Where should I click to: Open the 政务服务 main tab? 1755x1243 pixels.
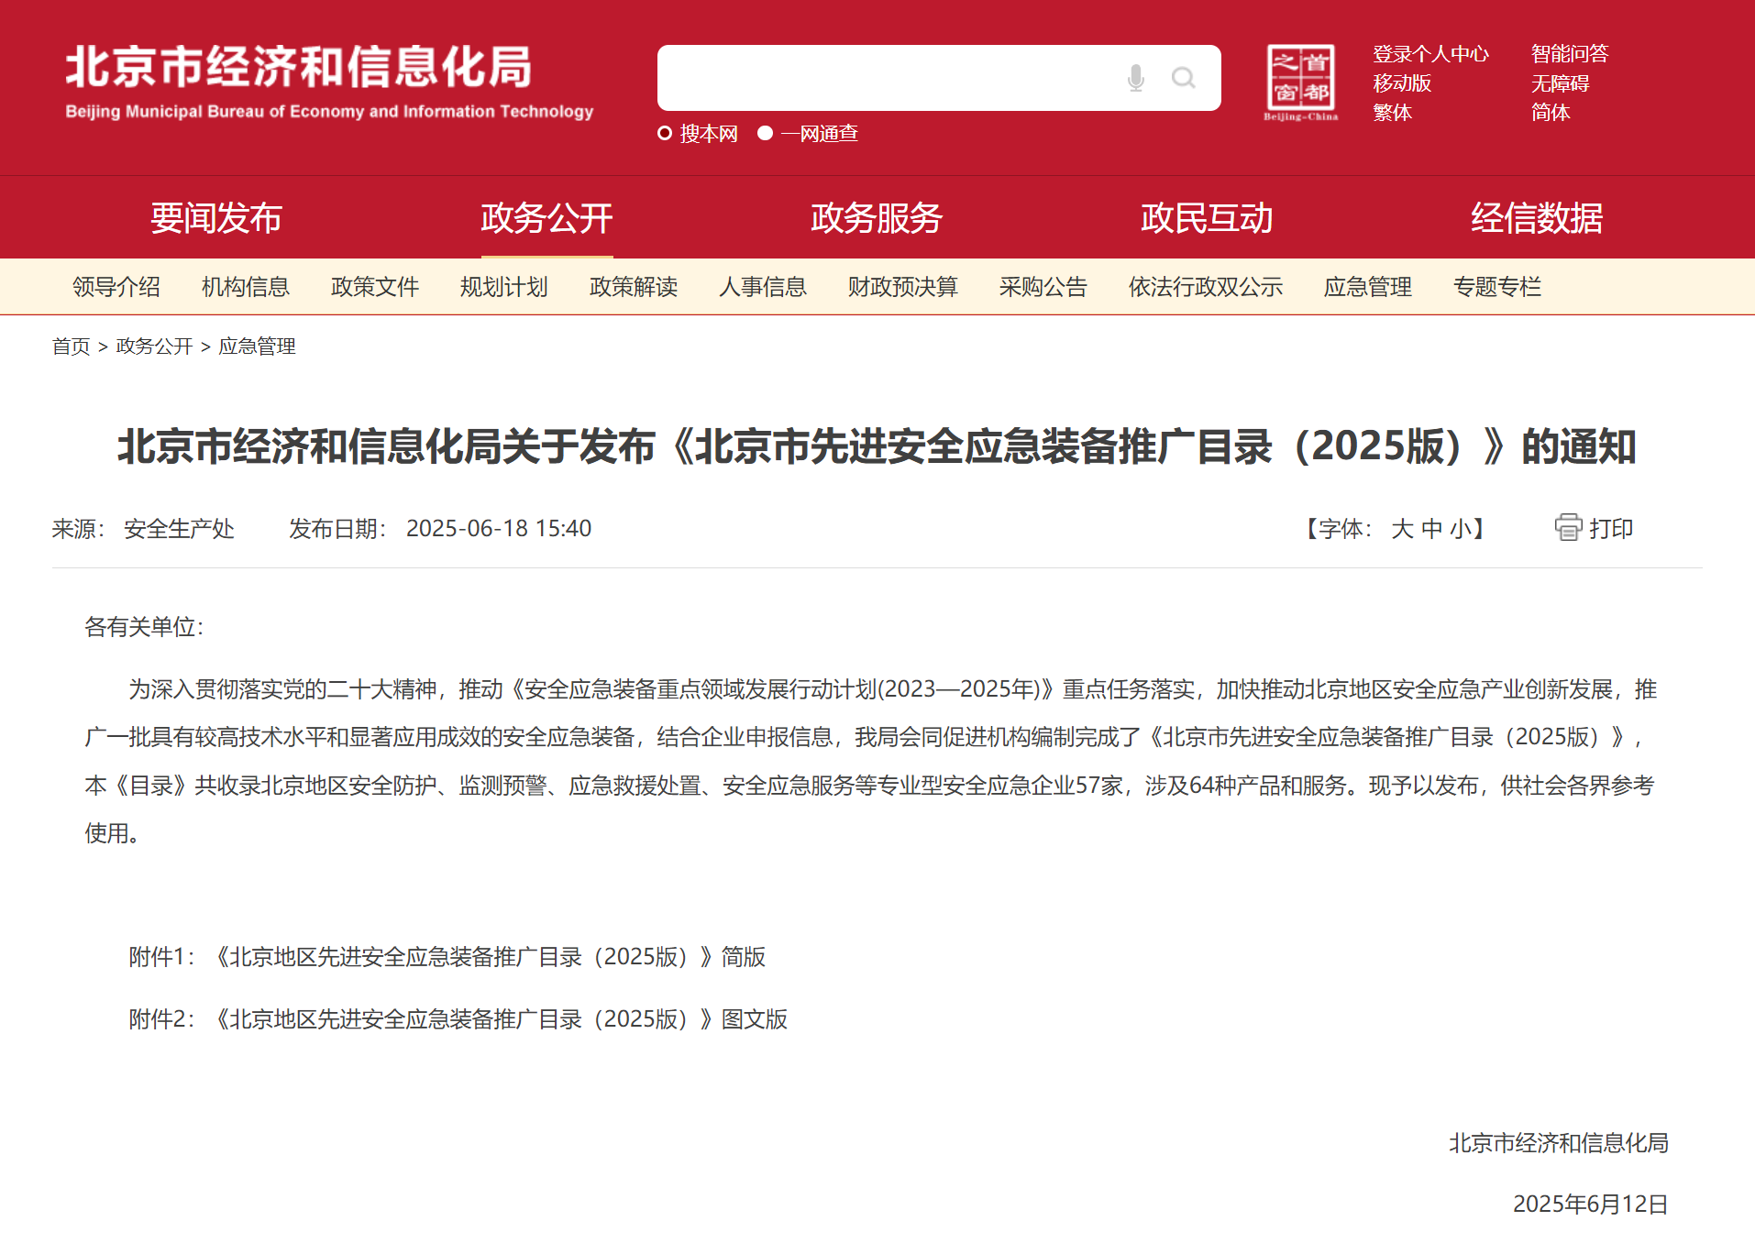(x=877, y=218)
